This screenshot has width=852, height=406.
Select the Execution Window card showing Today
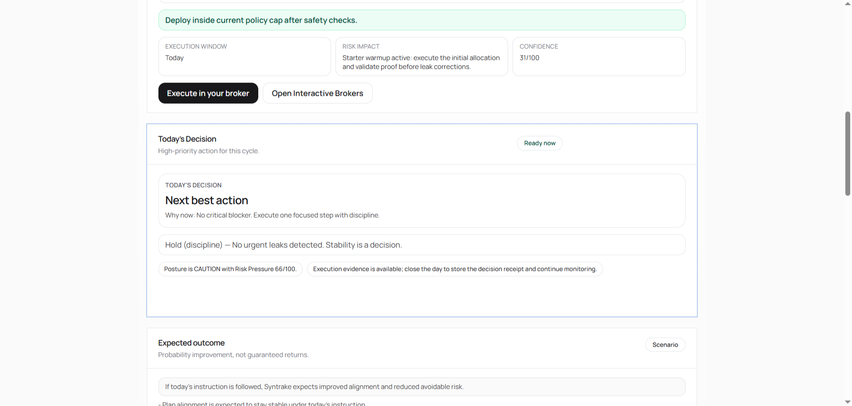[x=244, y=57]
